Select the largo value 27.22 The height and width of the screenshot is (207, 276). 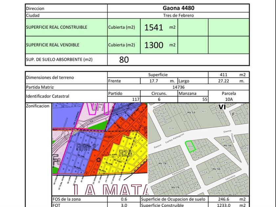point(223,81)
